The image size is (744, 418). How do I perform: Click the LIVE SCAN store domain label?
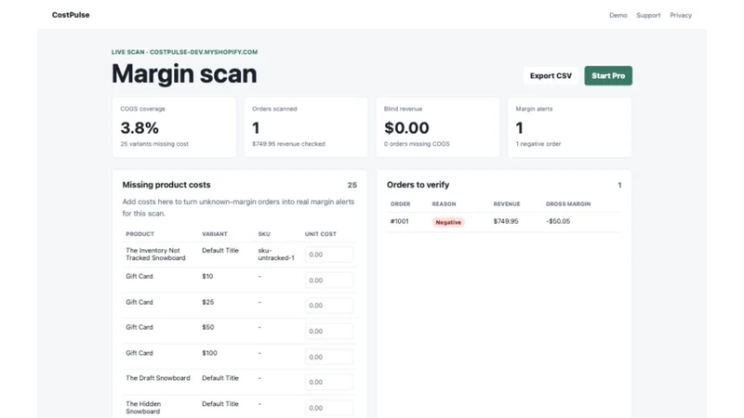(x=184, y=52)
